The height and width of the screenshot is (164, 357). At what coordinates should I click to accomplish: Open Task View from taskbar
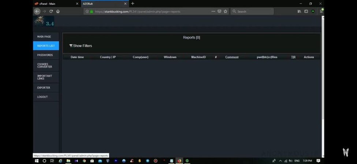pyautogui.click(x=52, y=161)
